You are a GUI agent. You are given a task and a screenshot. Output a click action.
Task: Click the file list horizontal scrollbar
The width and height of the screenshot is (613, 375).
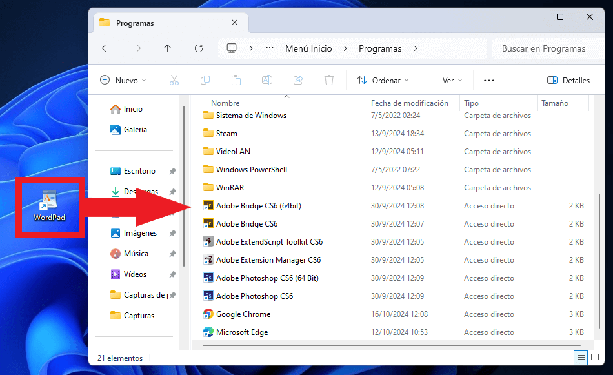pyautogui.click(x=391, y=345)
